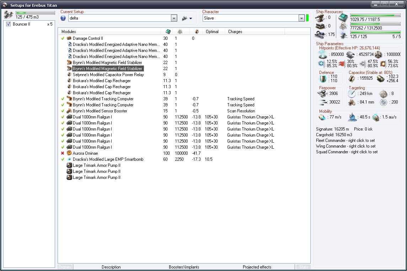
Task: Click the Aurora Ominae module icon
Action: [69, 153]
